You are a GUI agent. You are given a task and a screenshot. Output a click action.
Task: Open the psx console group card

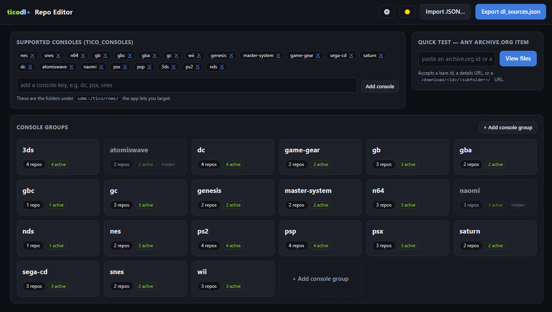click(408, 238)
